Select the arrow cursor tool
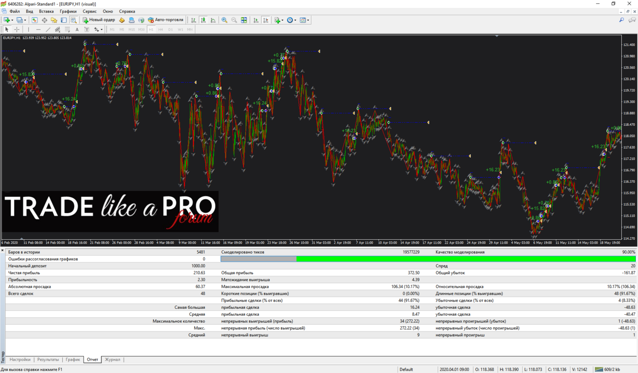 pyautogui.click(x=7, y=30)
